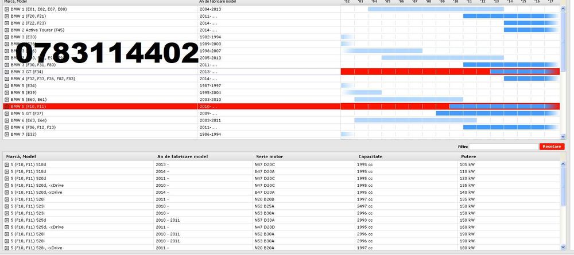
Task: Click the '140 kW' power cell
Action: point(467,192)
